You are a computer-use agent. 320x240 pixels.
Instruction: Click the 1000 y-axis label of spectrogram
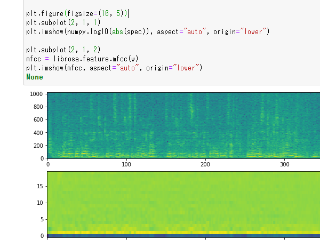(x=36, y=94)
